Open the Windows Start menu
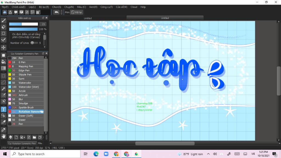 5,154
